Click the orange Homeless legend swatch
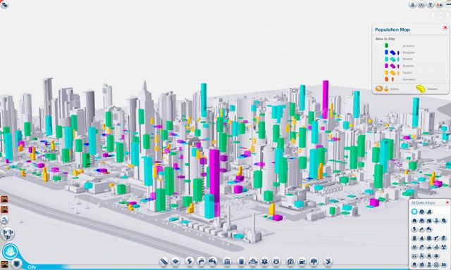The width and height of the screenshot is (451, 270). point(386,79)
